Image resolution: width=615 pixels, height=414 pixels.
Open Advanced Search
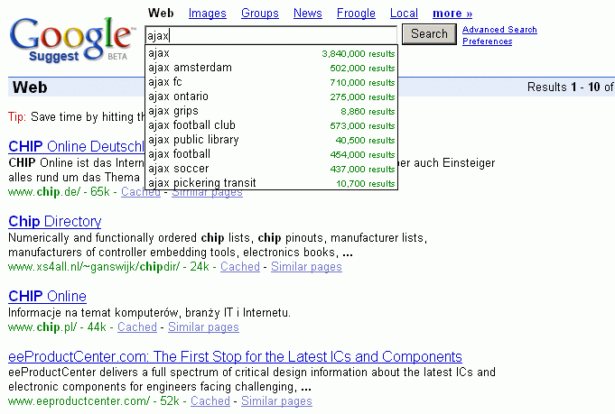tap(499, 30)
